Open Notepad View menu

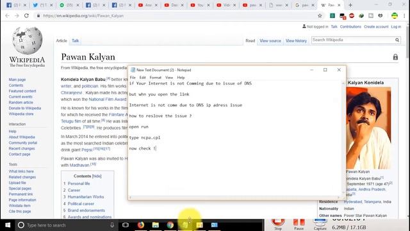click(169, 78)
